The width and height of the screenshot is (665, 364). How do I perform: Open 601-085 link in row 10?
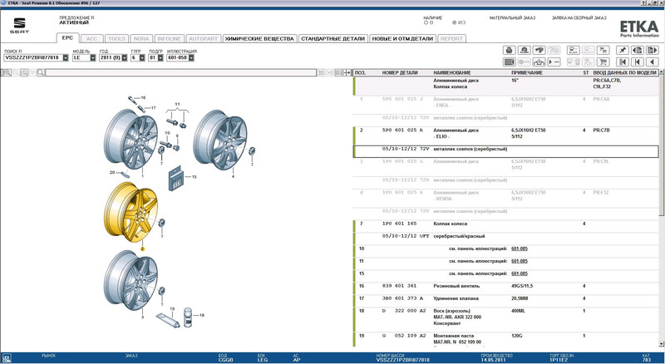520,248
